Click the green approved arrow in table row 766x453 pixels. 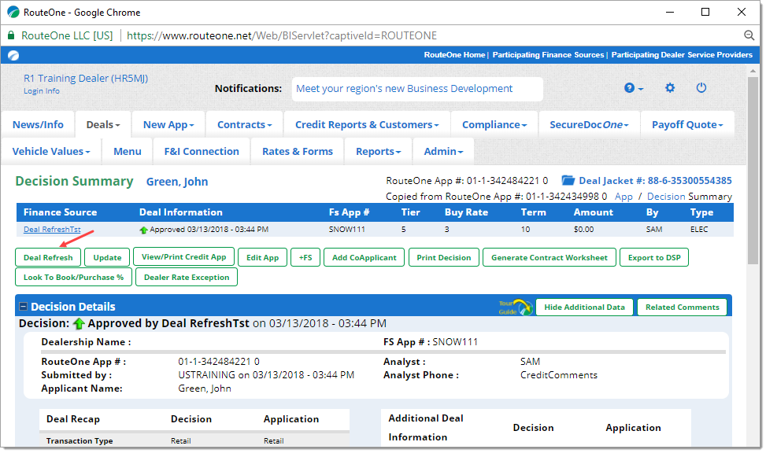[143, 230]
